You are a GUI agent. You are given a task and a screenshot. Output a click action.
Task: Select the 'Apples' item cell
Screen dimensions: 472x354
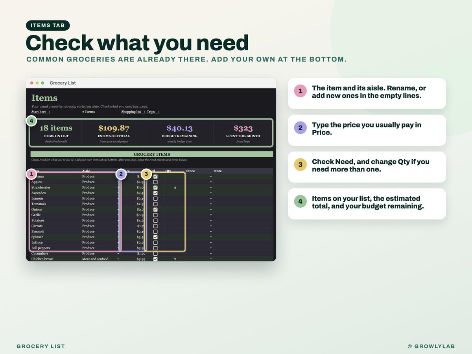click(x=56, y=182)
